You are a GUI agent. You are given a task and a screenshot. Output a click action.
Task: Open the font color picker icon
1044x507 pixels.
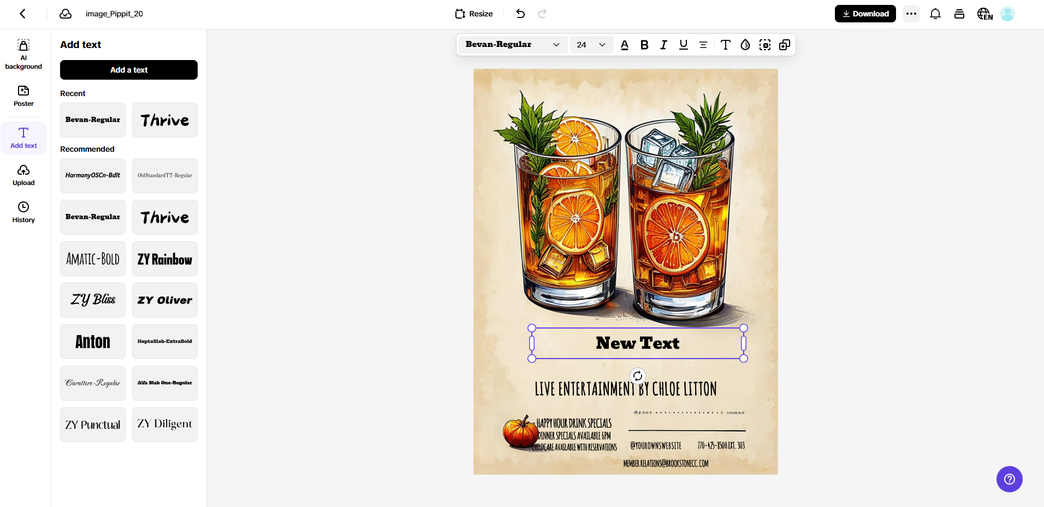[x=624, y=45]
